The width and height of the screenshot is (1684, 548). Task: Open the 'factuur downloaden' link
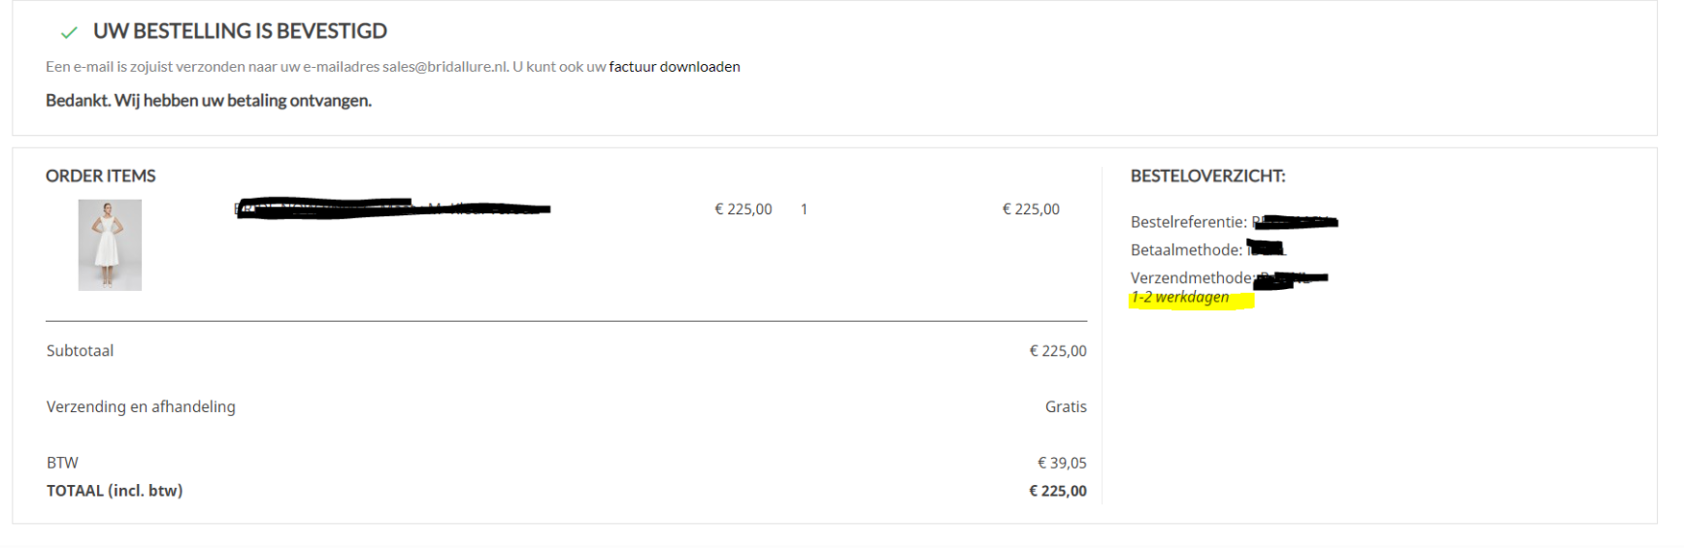pos(675,67)
